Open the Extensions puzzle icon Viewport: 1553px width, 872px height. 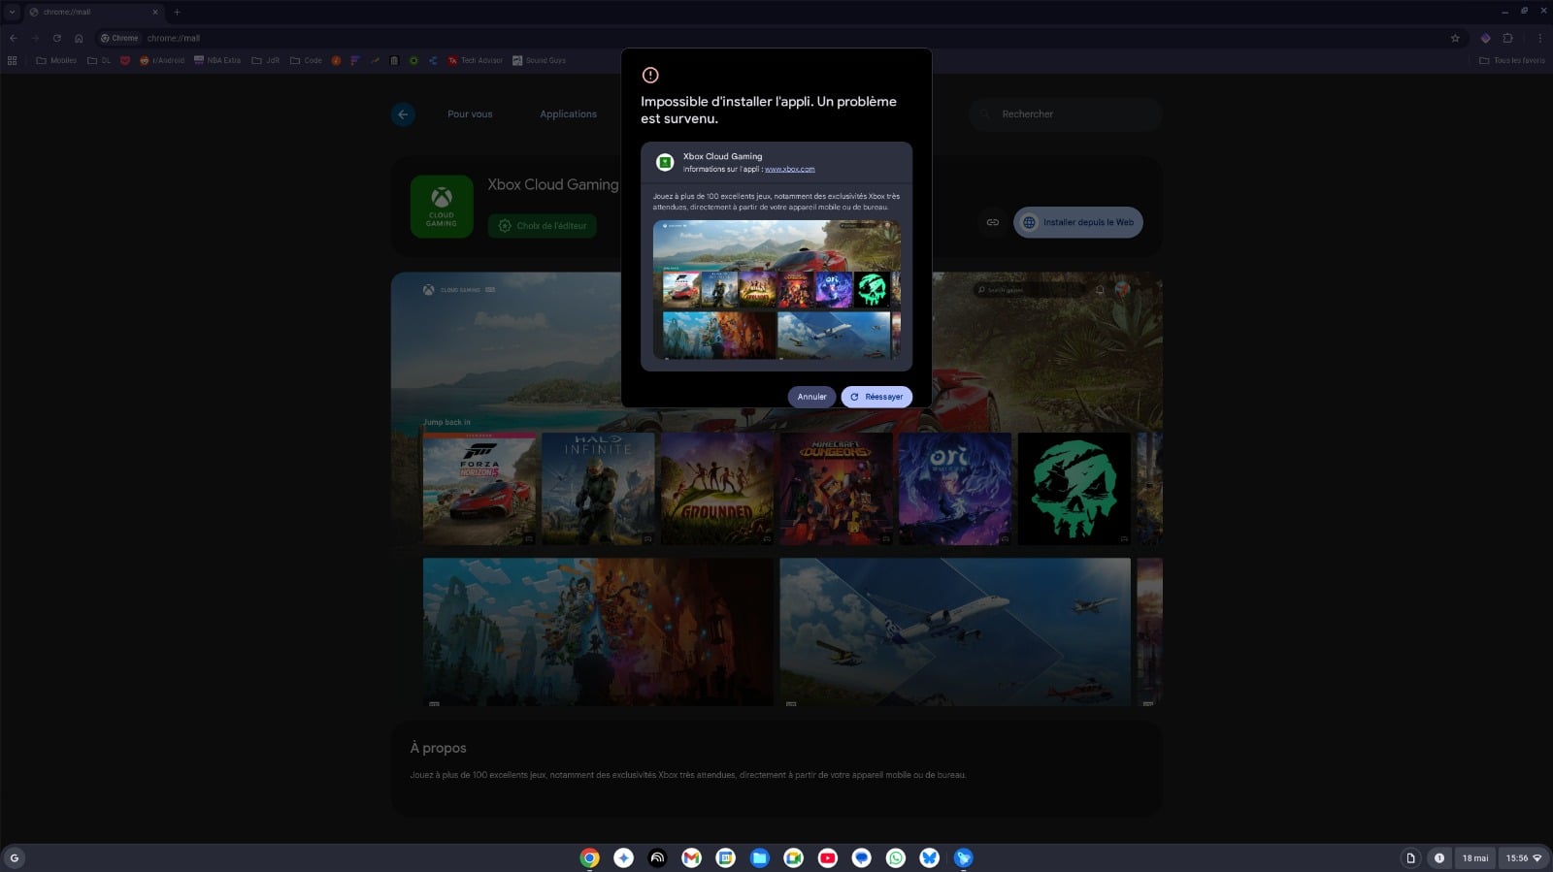point(1507,38)
